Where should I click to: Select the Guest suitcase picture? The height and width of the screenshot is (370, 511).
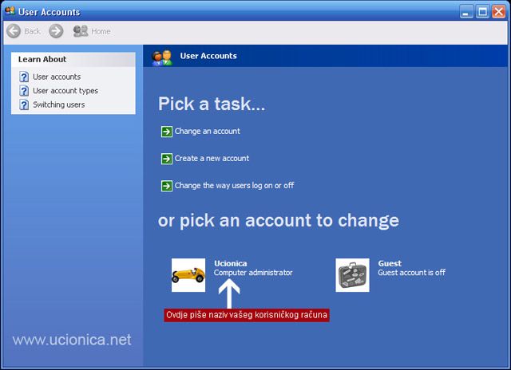(352, 275)
